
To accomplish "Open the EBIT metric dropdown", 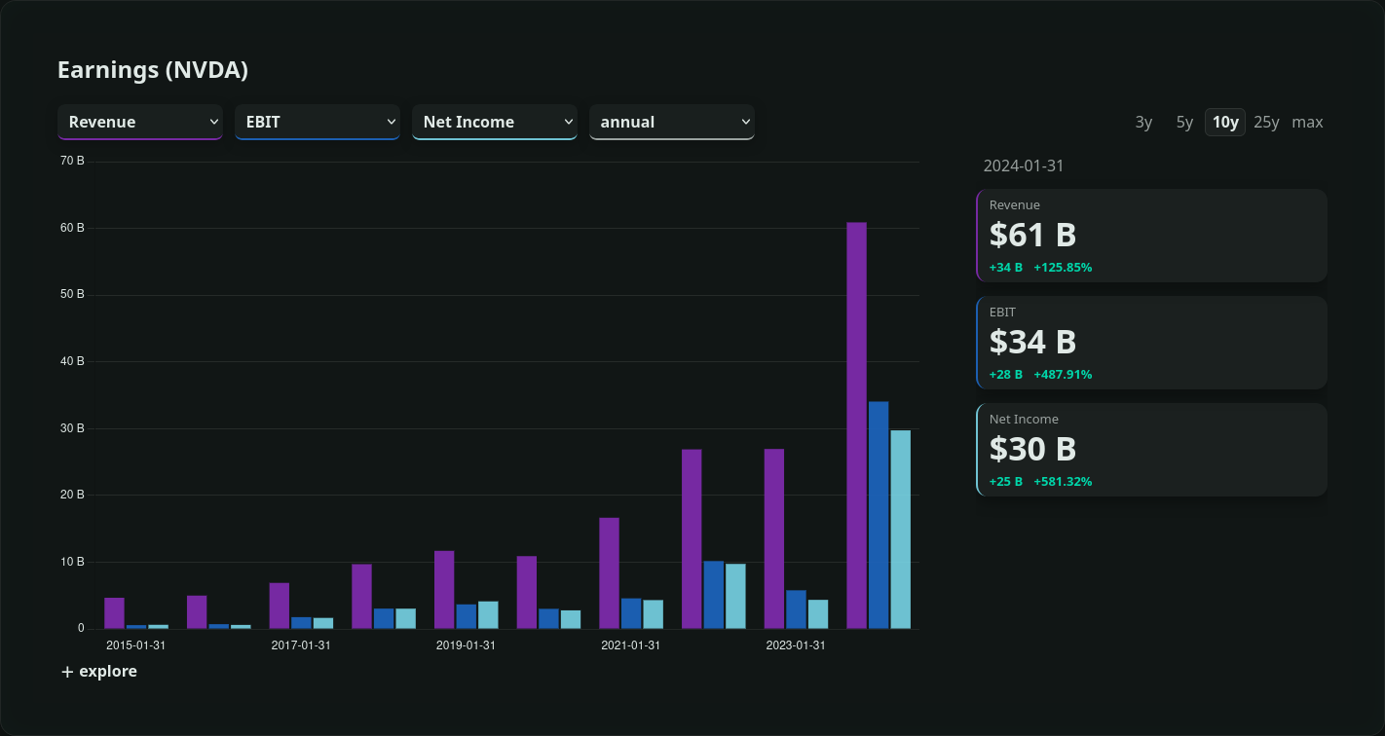I will point(318,122).
